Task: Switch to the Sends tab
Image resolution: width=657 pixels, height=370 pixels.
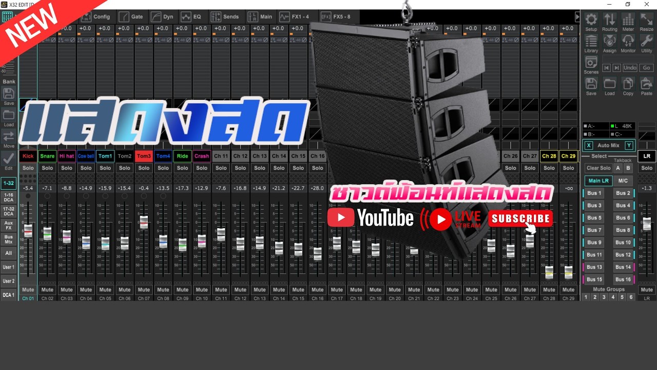Action: [x=225, y=16]
